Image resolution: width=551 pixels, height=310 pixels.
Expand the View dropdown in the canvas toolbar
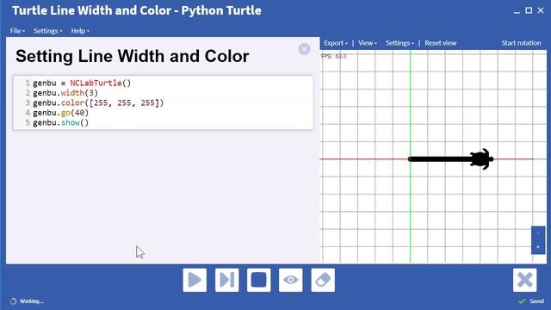tap(368, 43)
